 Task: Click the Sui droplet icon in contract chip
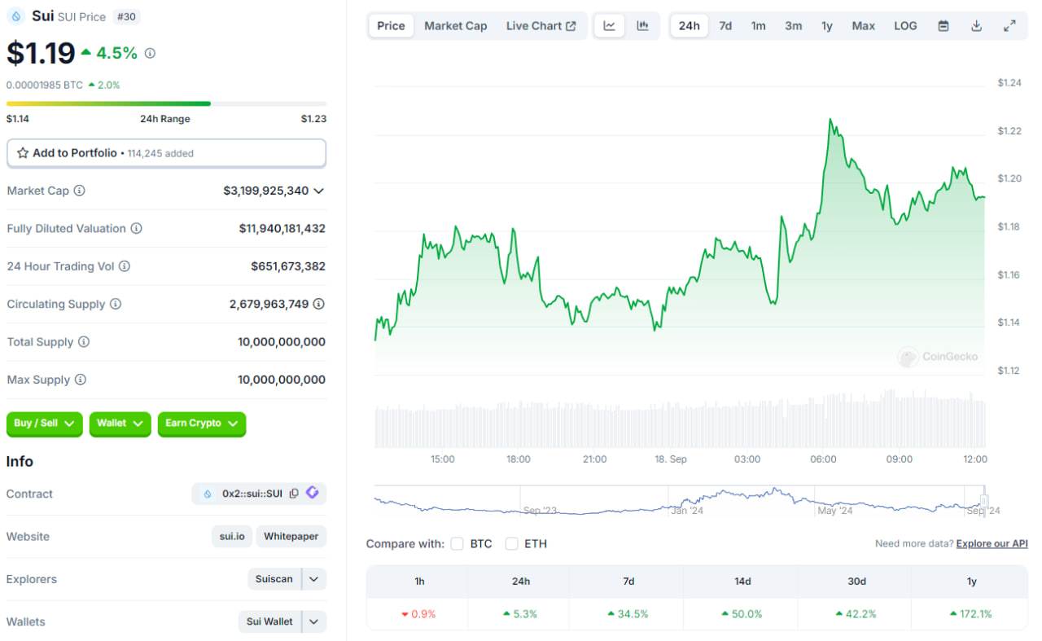208,494
